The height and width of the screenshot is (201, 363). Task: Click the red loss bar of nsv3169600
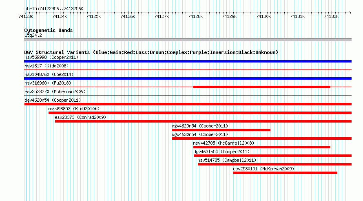(x=262, y=87)
